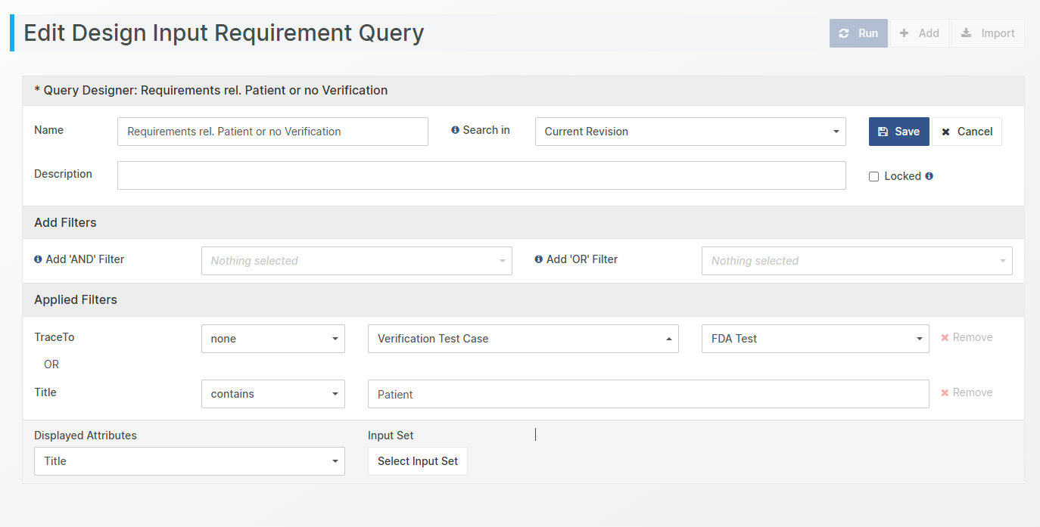Cancel query editing
1040x527 pixels.
967,132
